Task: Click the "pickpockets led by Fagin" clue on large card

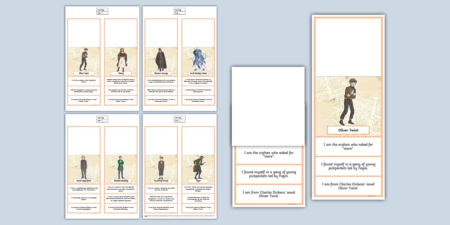Action: [x=348, y=166]
